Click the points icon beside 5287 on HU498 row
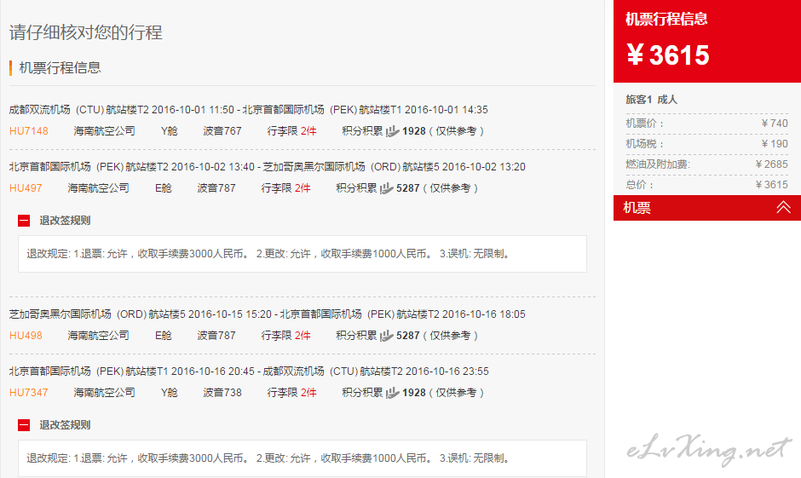Screen dimensions: 801x478 pyautogui.click(x=387, y=336)
